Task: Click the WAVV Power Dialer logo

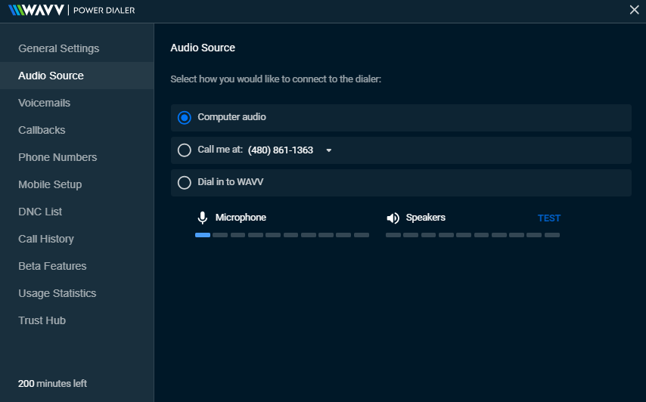Action: coord(72,10)
